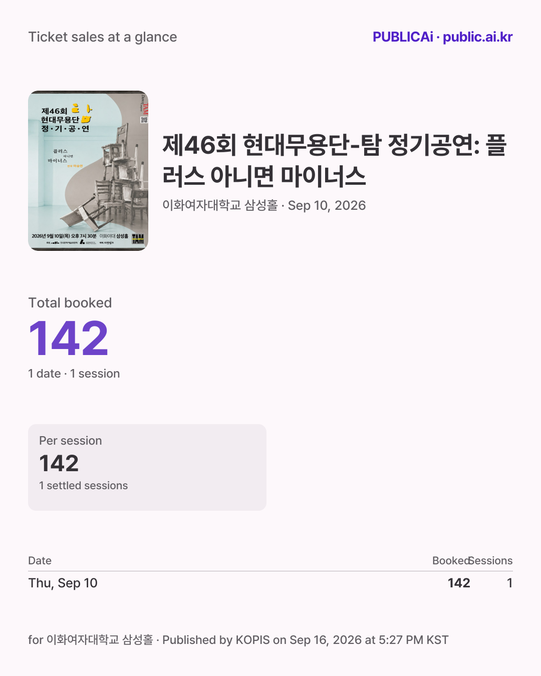This screenshot has height=676, width=541.
Task: Click the TAM logo on poster bottom
Action: 138,239
